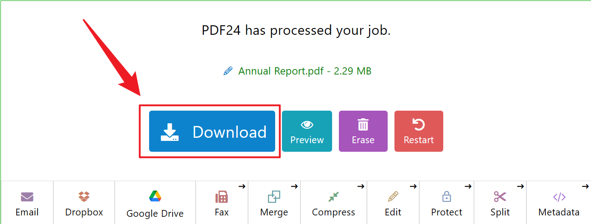The image size is (591, 224).
Task: Click the 'PDF24 has processed your job.' heading
Action: click(296, 31)
